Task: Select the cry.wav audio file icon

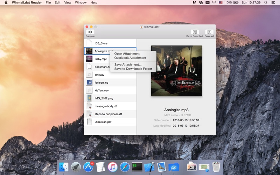Action: click(x=89, y=75)
